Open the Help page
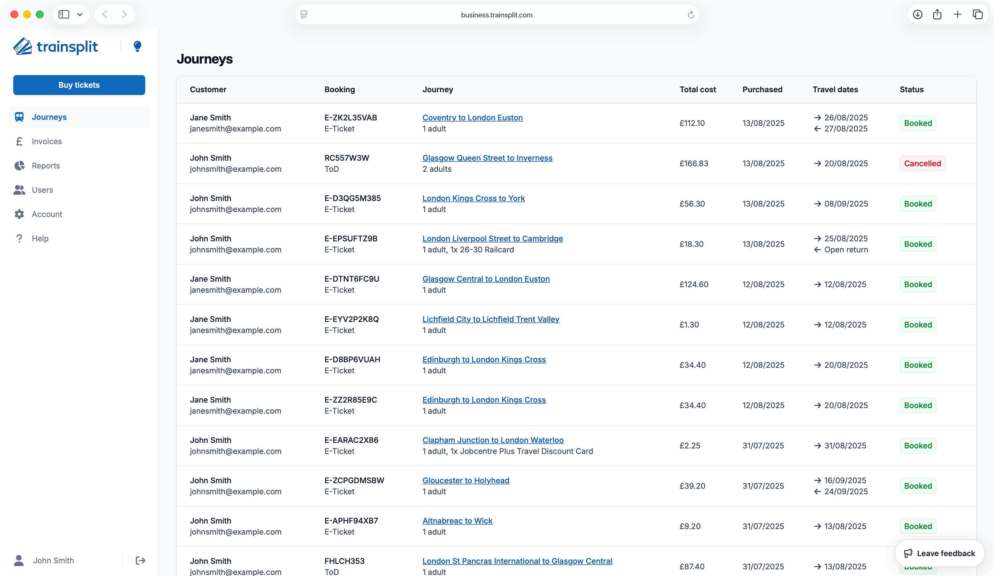This screenshot has height=576, width=994. tap(40, 238)
